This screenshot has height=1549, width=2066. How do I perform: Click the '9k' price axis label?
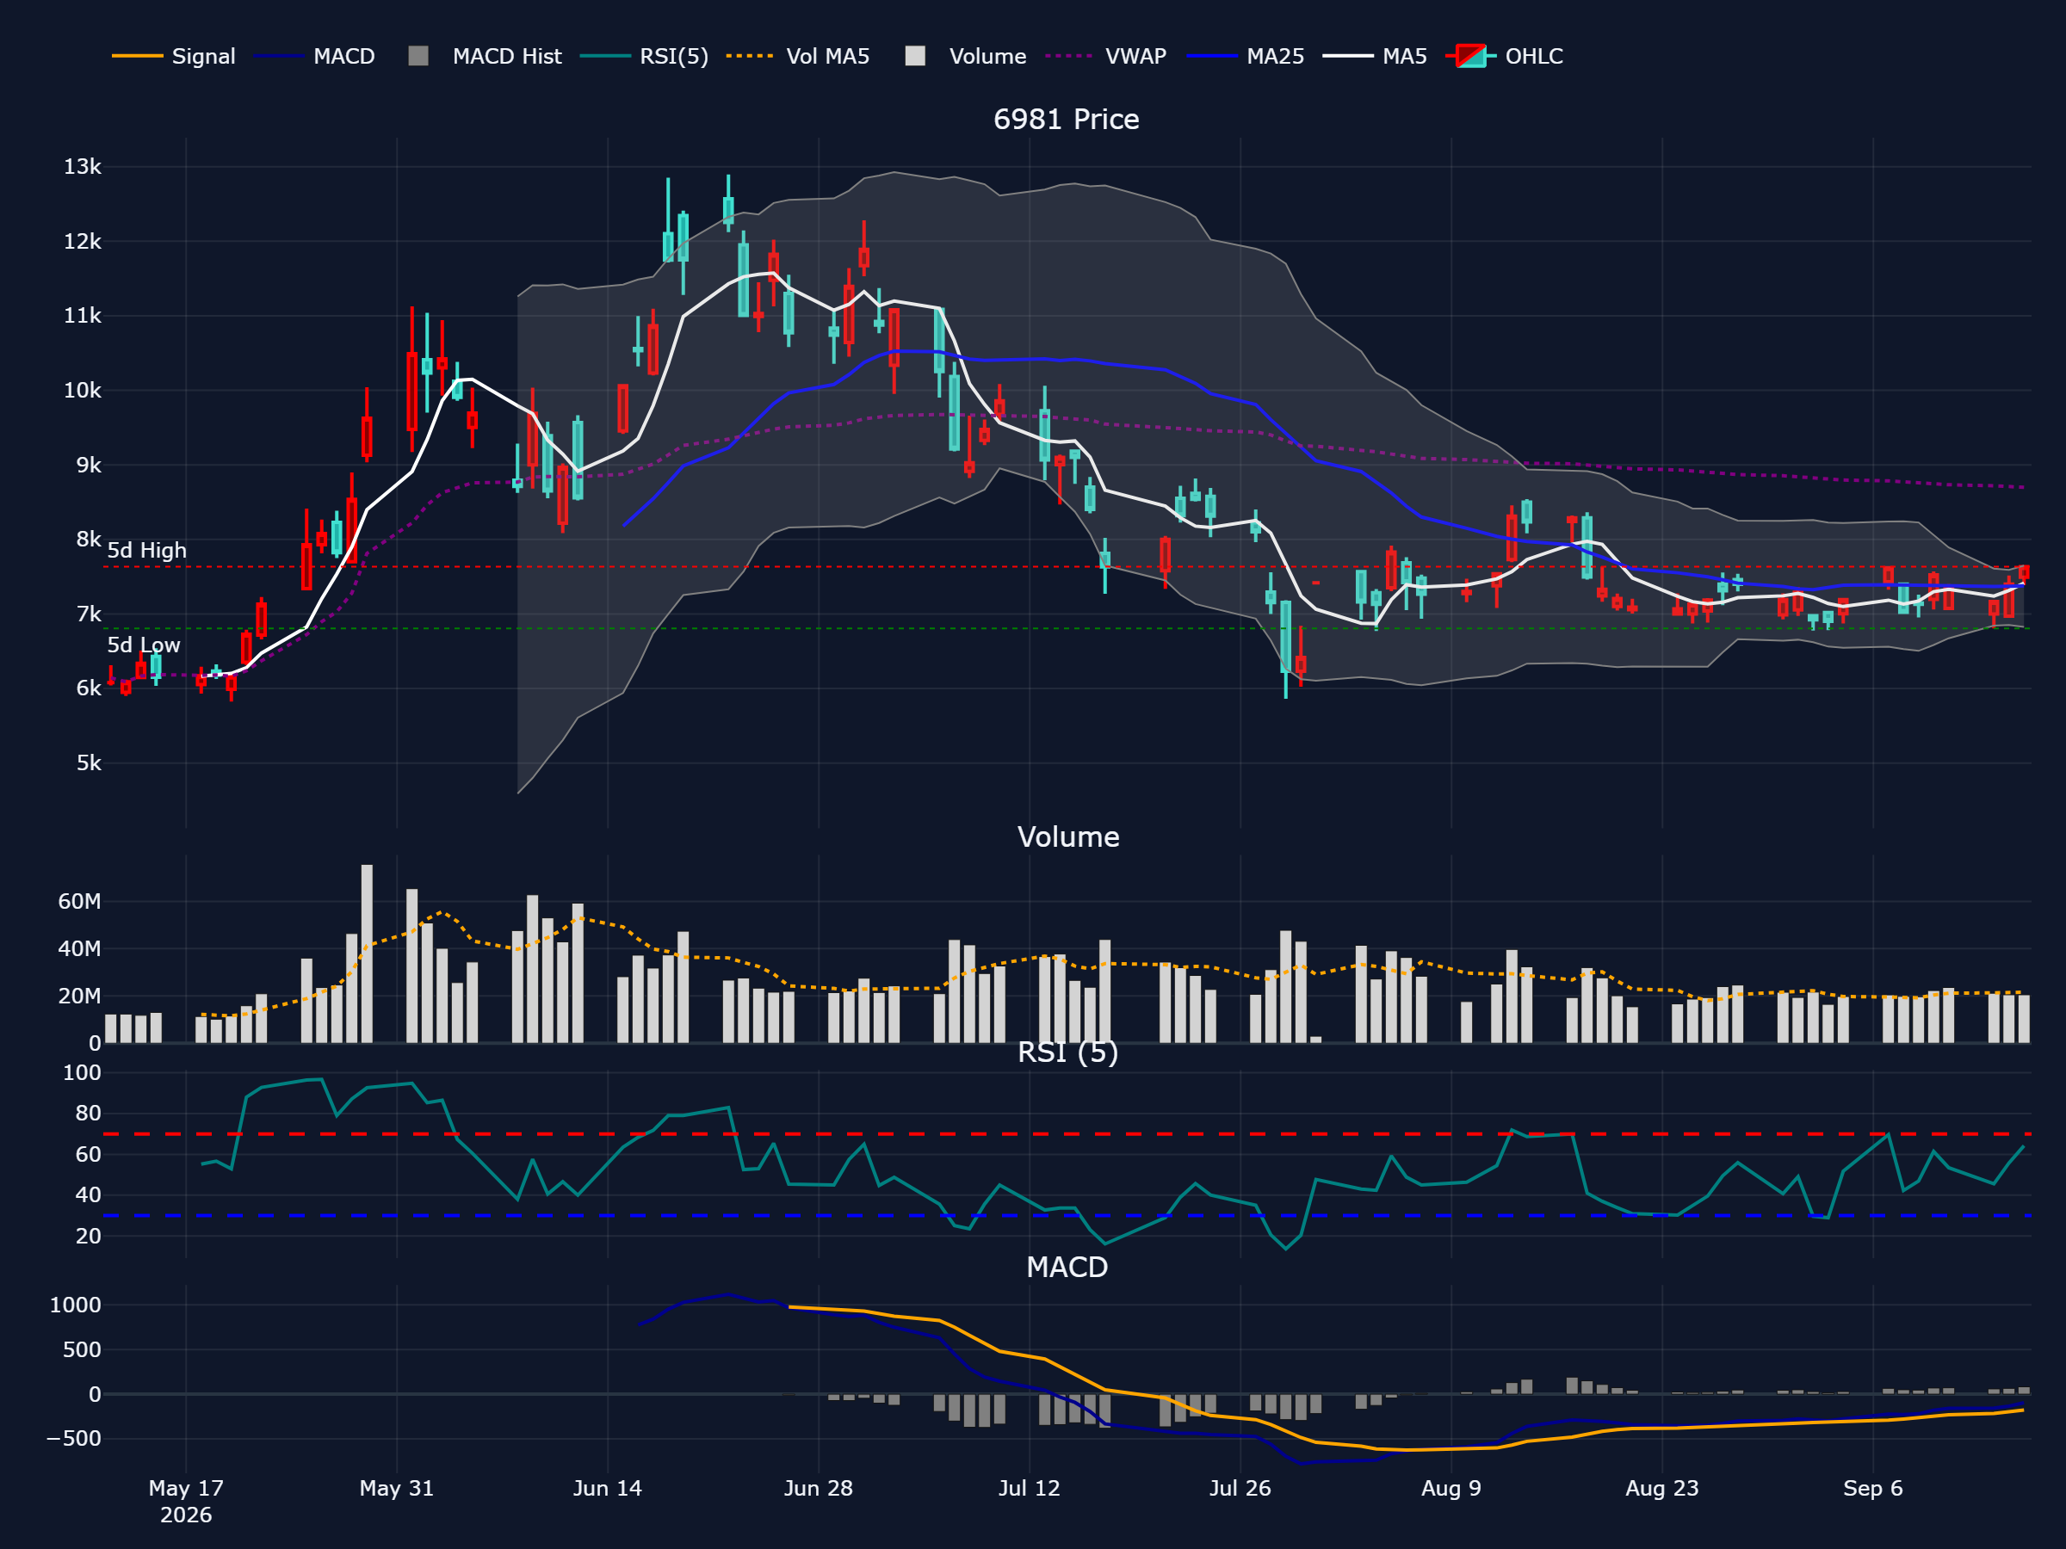tap(89, 465)
